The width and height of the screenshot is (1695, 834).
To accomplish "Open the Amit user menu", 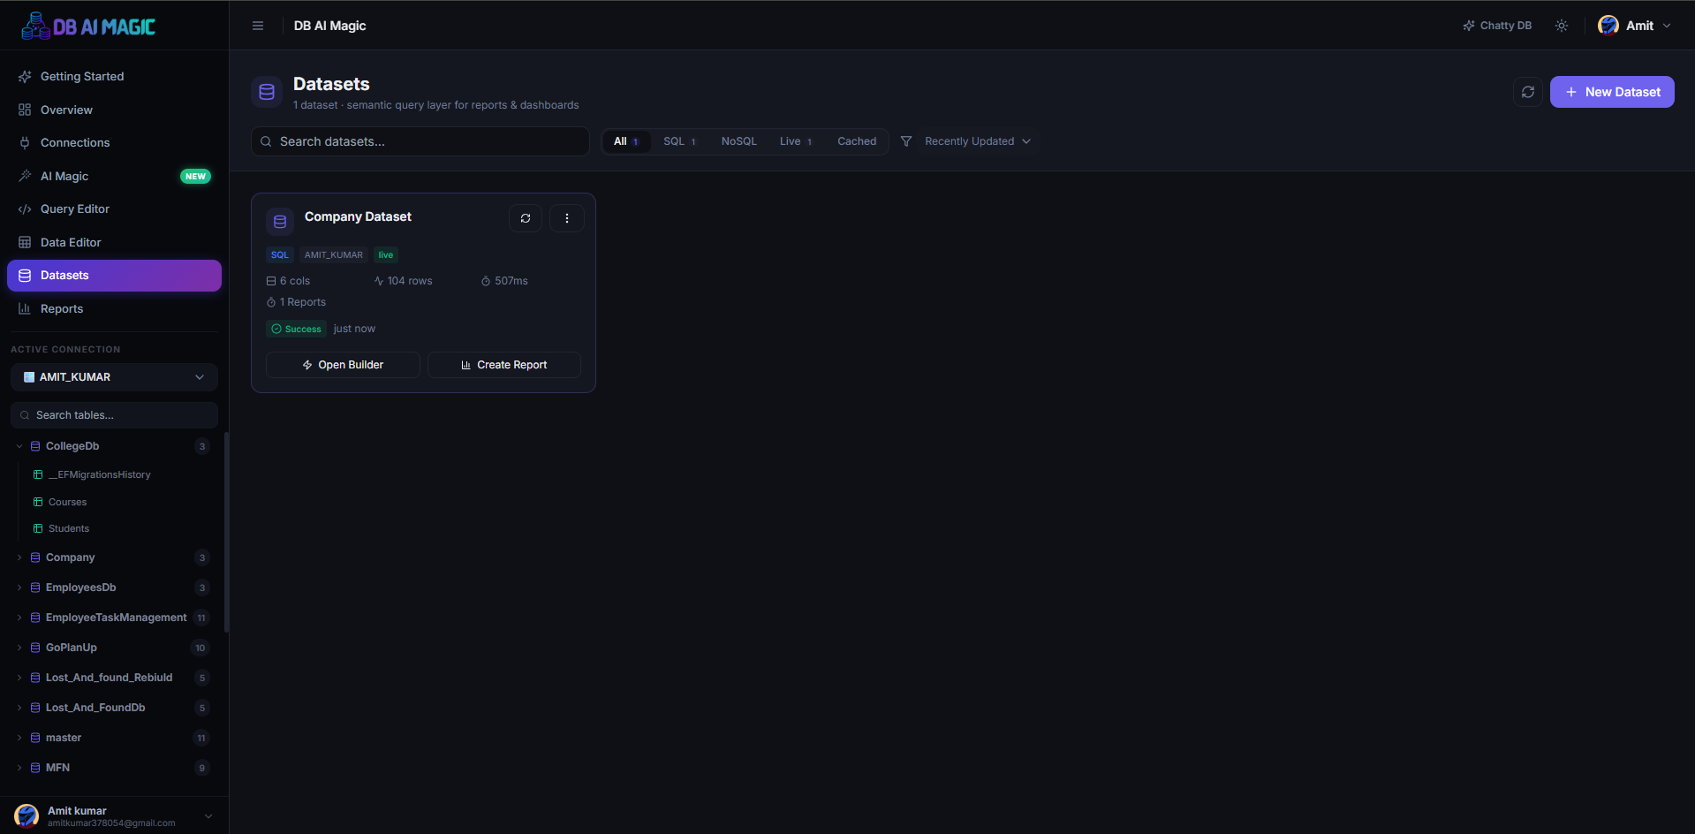I will [1635, 26].
